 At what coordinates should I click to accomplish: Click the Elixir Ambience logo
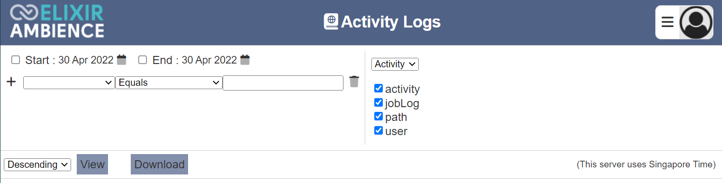[x=57, y=22]
